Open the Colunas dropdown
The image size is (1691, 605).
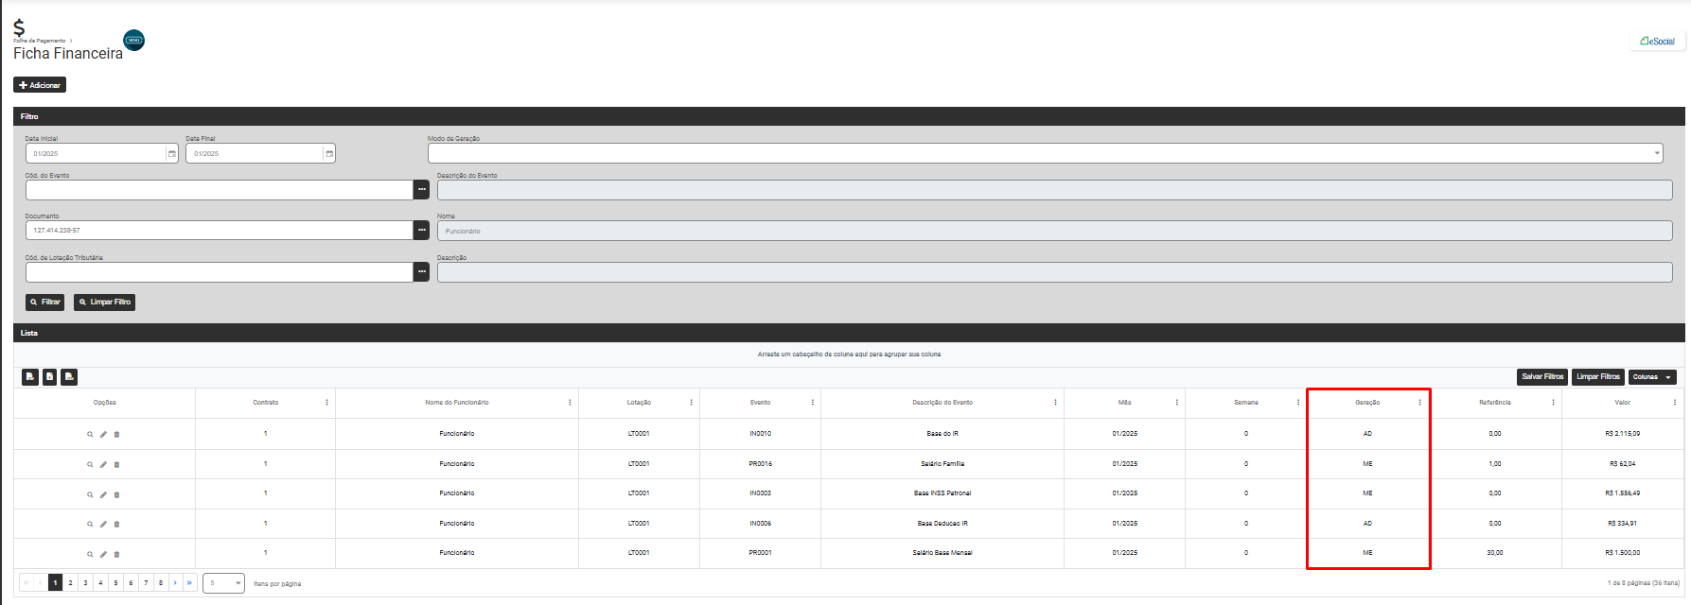point(1652,377)
